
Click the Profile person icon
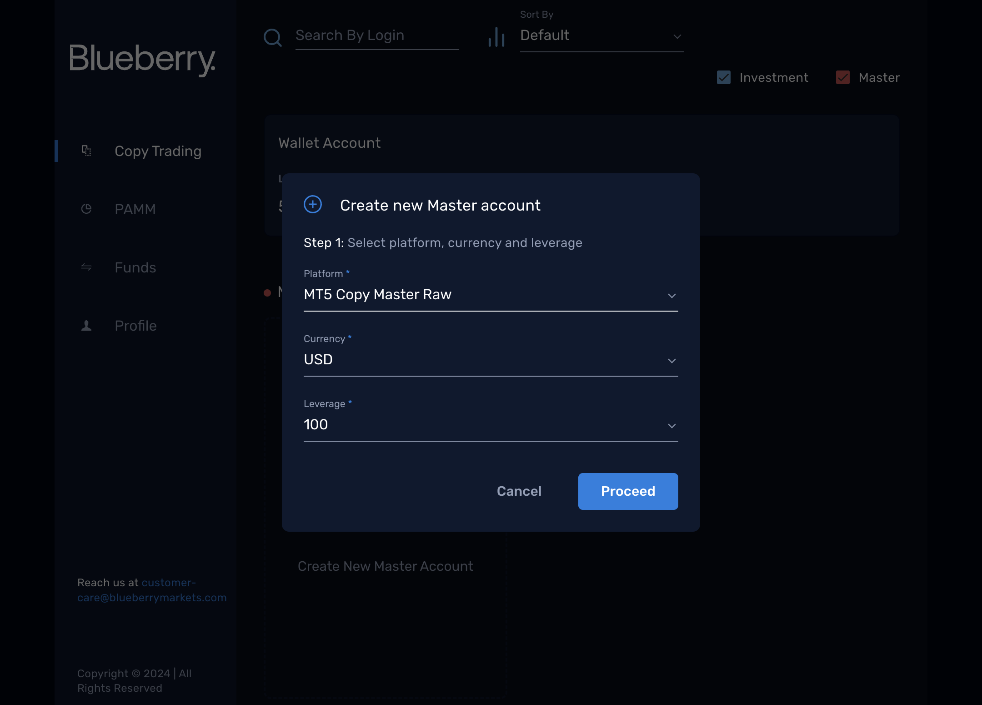(86, 325)
